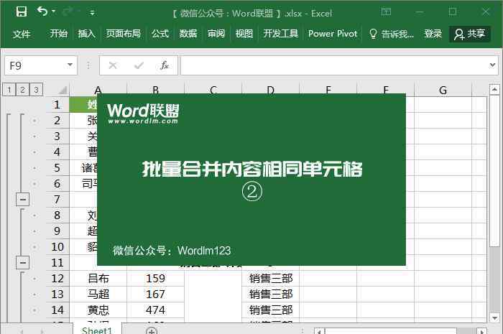Select column G header
Image resolution: width=503 pixels, height=334 pixels.
click(443, 90)
